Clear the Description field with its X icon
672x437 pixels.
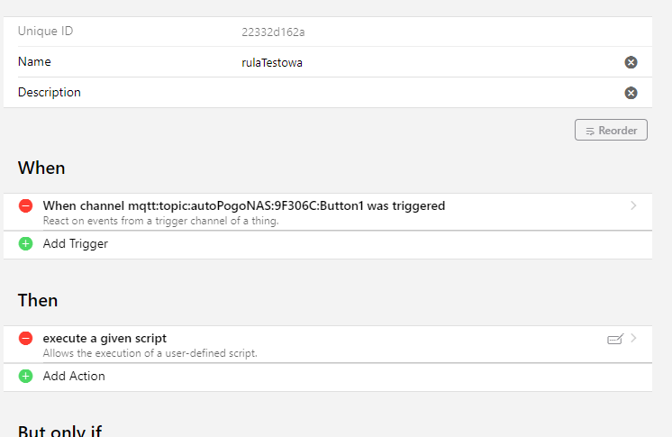click(631, 93)
